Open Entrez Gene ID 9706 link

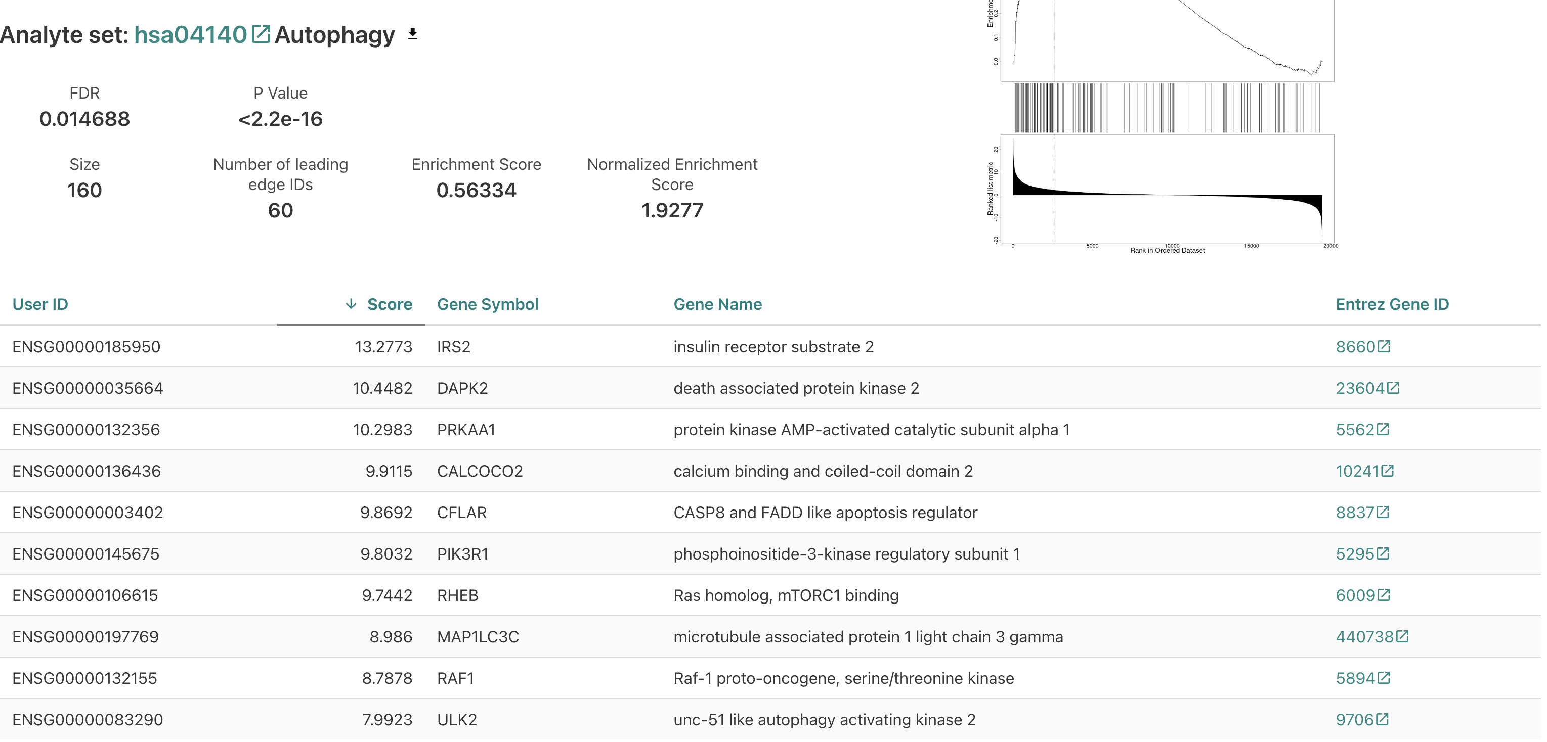click(1354, 719)
